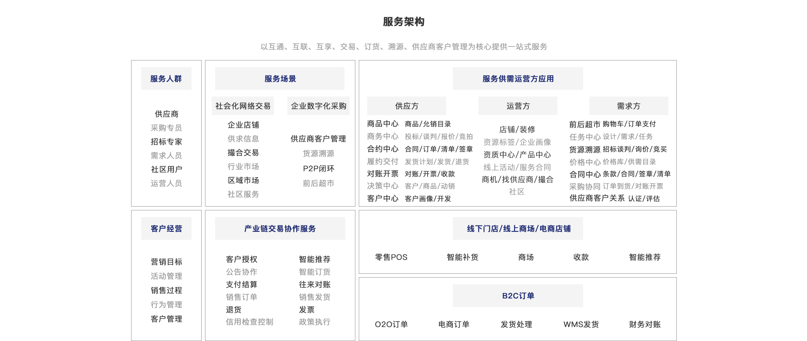Click the 智能补货 item

tap(463, 257)
